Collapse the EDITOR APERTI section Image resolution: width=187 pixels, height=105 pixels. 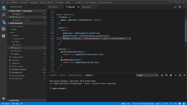[15, 11]
